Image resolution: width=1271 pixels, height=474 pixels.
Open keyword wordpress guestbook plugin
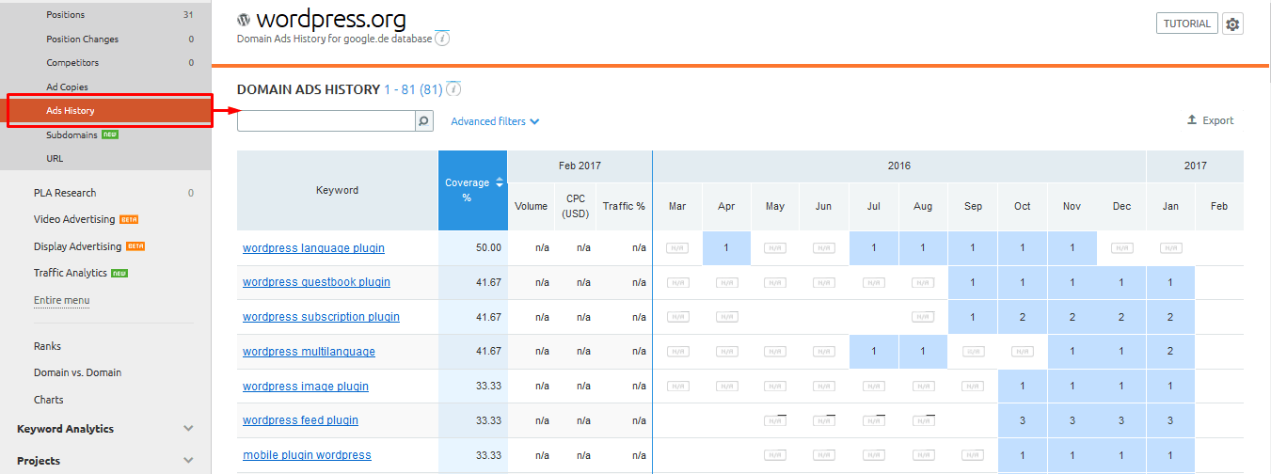[x=316, y=282]
